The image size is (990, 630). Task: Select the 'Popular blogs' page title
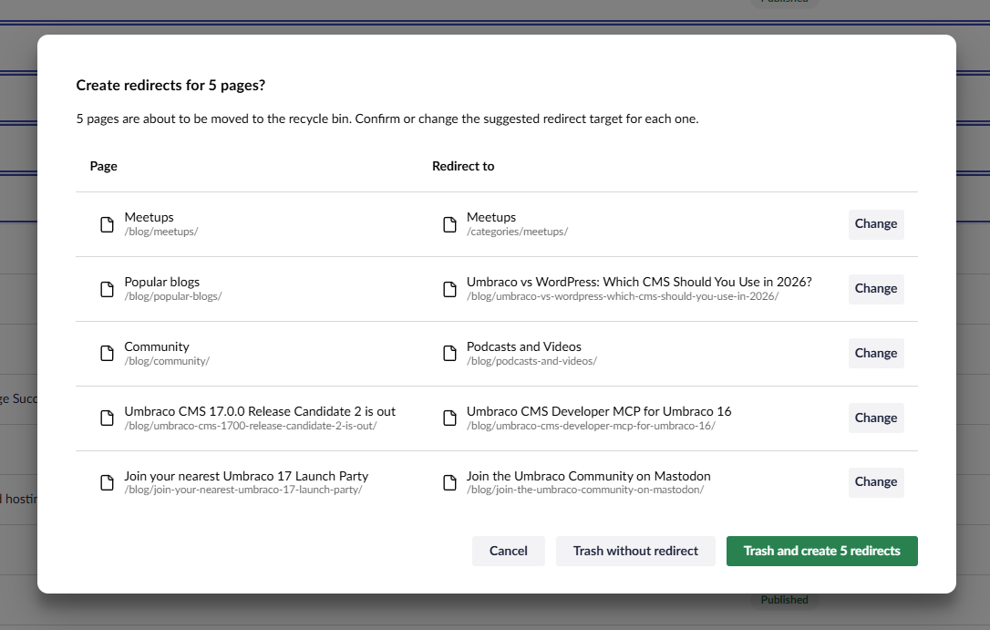coord(161,282)
